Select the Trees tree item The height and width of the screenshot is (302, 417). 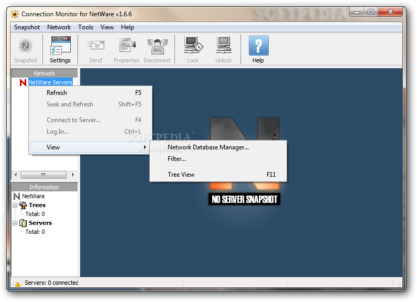(x=37, y=205)
